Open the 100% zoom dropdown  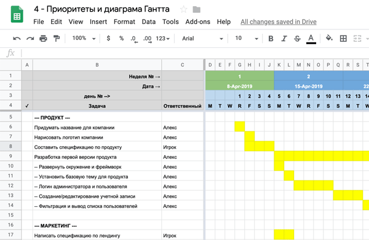click(x=84, y=38)
